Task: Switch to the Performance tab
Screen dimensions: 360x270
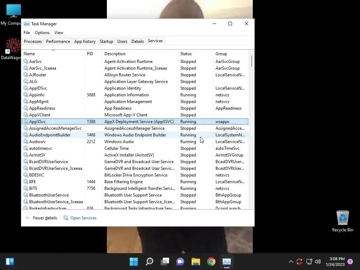Action: (58, 41)
